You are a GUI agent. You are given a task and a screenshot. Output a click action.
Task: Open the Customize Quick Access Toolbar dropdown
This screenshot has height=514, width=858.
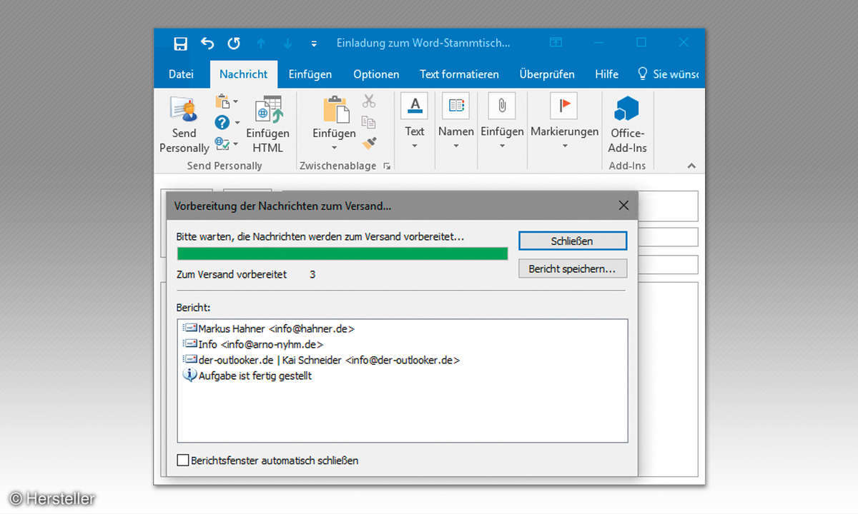[x=314, y=44]
